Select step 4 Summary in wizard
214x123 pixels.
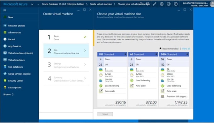[66, 78]
